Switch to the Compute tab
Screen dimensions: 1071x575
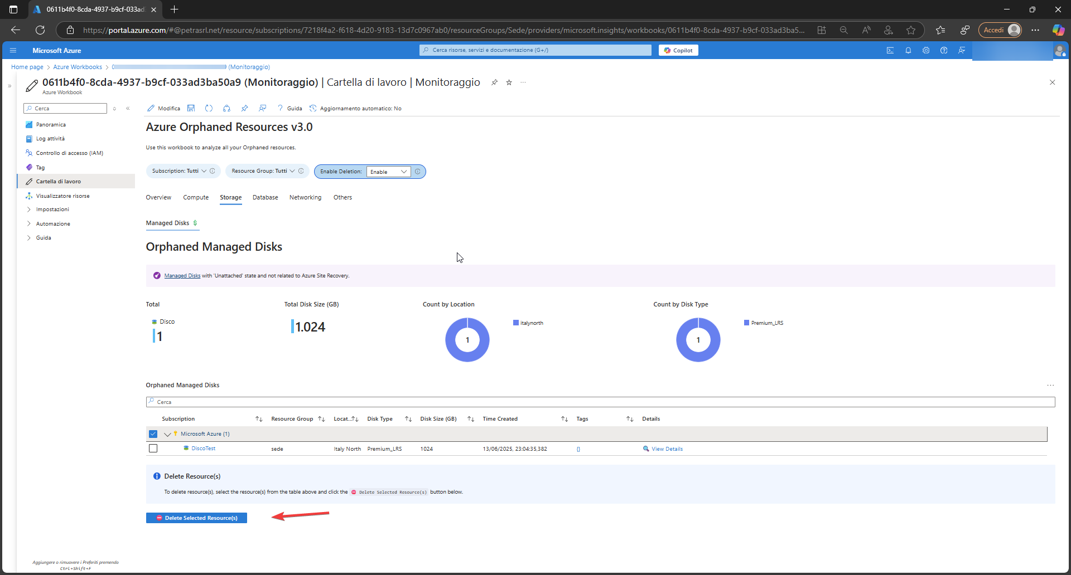pyautogui.click(x=196, y=197)
